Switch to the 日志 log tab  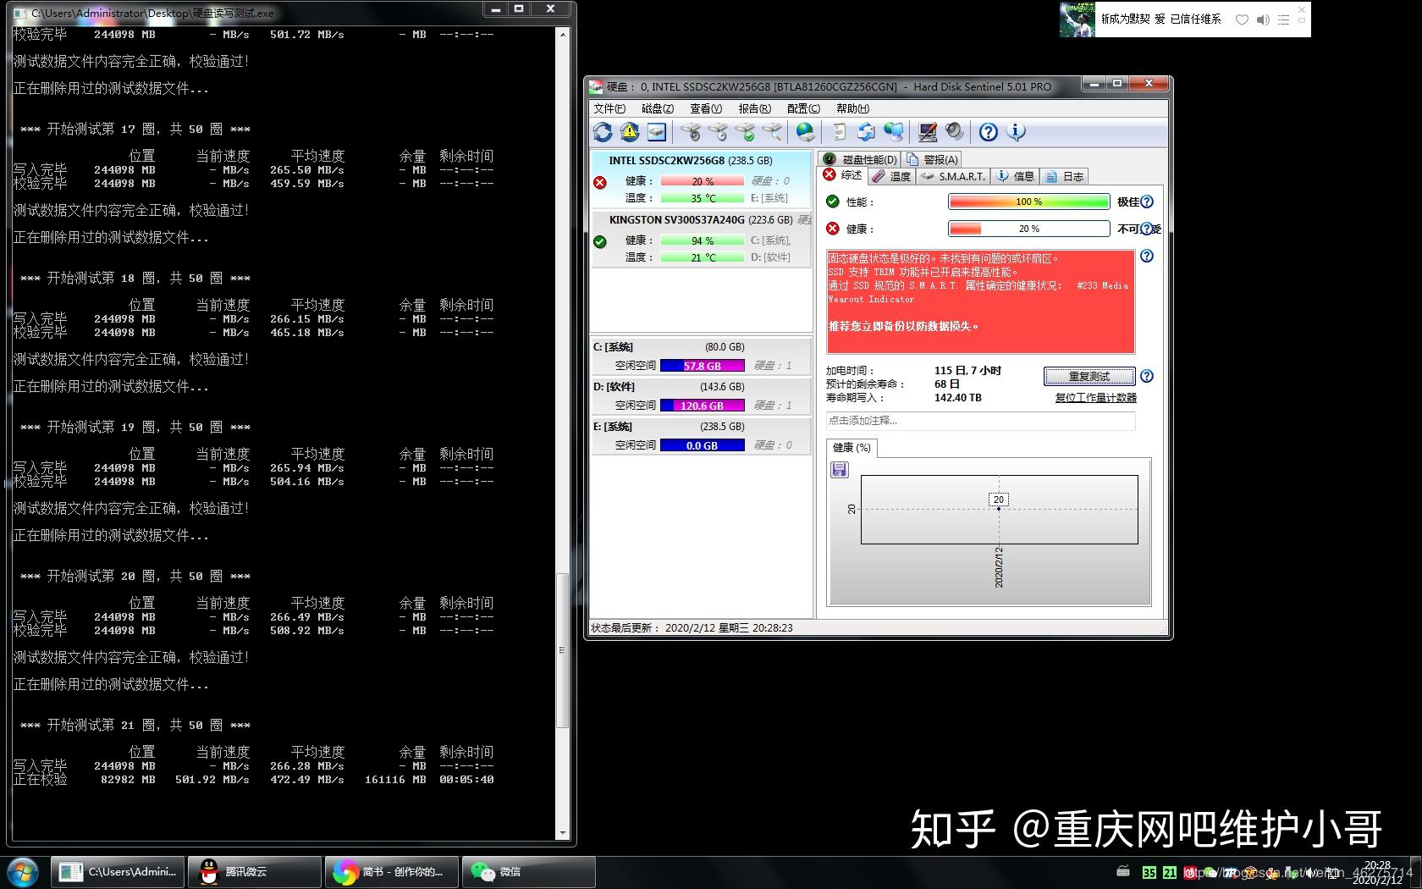[1064, 176]
